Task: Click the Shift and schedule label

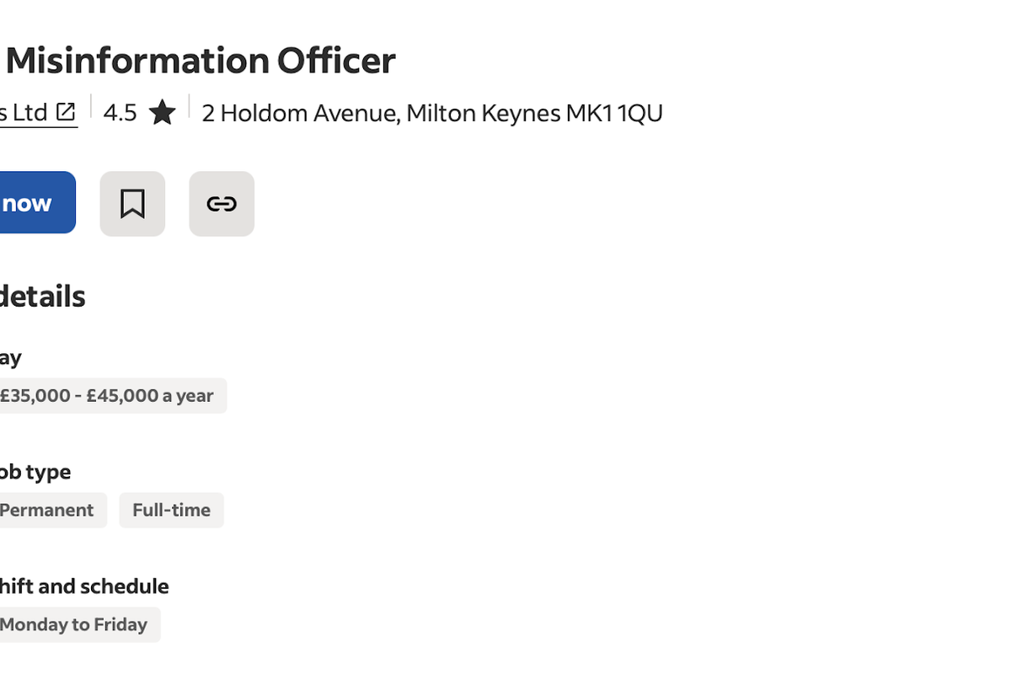Action: pos(83,586)
